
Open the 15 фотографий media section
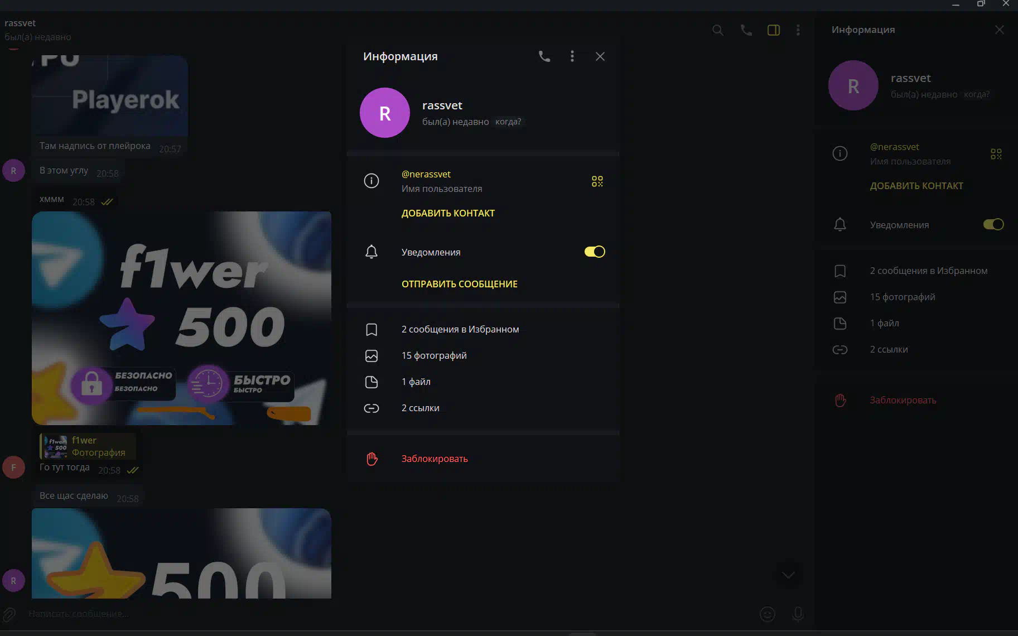coord(483,355)
